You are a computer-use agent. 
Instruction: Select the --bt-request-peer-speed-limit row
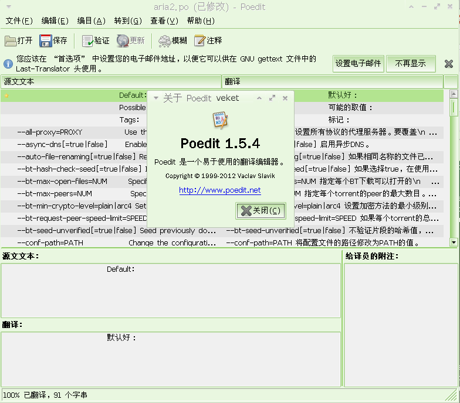[222, 218]
